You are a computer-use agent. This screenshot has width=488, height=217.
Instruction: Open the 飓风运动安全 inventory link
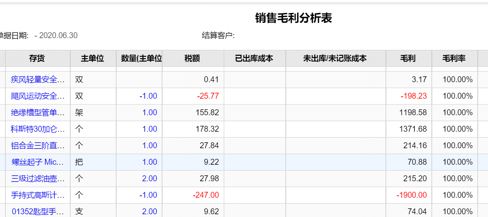point(38,96)
